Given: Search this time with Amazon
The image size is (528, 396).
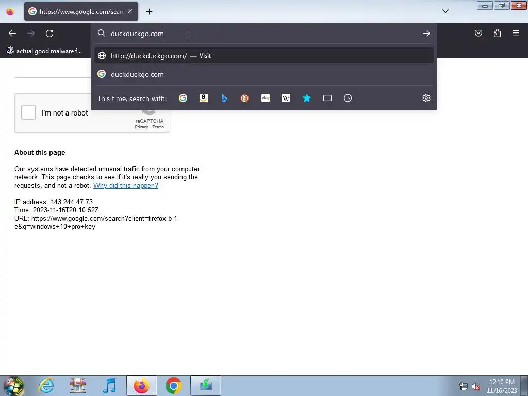Looking at the screenshot, I should (x=203, y=98).
